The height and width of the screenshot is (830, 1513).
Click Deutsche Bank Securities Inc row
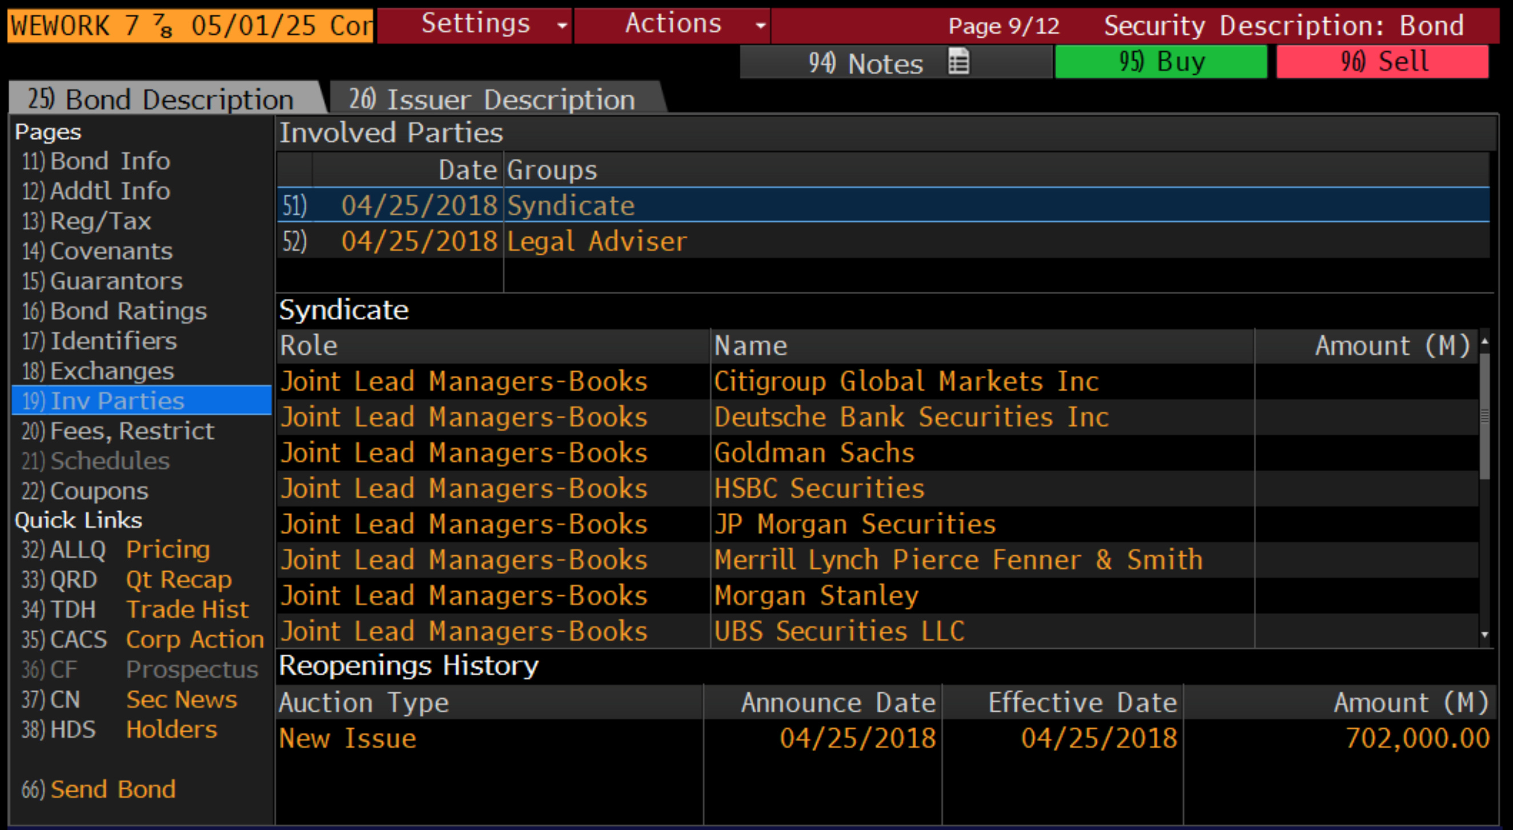[x=877, y=417]
